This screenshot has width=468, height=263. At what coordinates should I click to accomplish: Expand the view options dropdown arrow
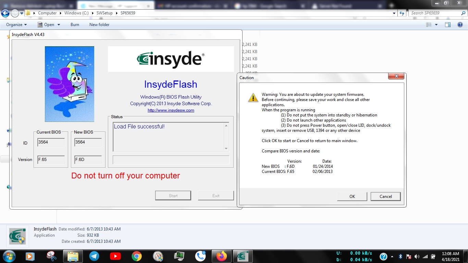coord(436,25)
